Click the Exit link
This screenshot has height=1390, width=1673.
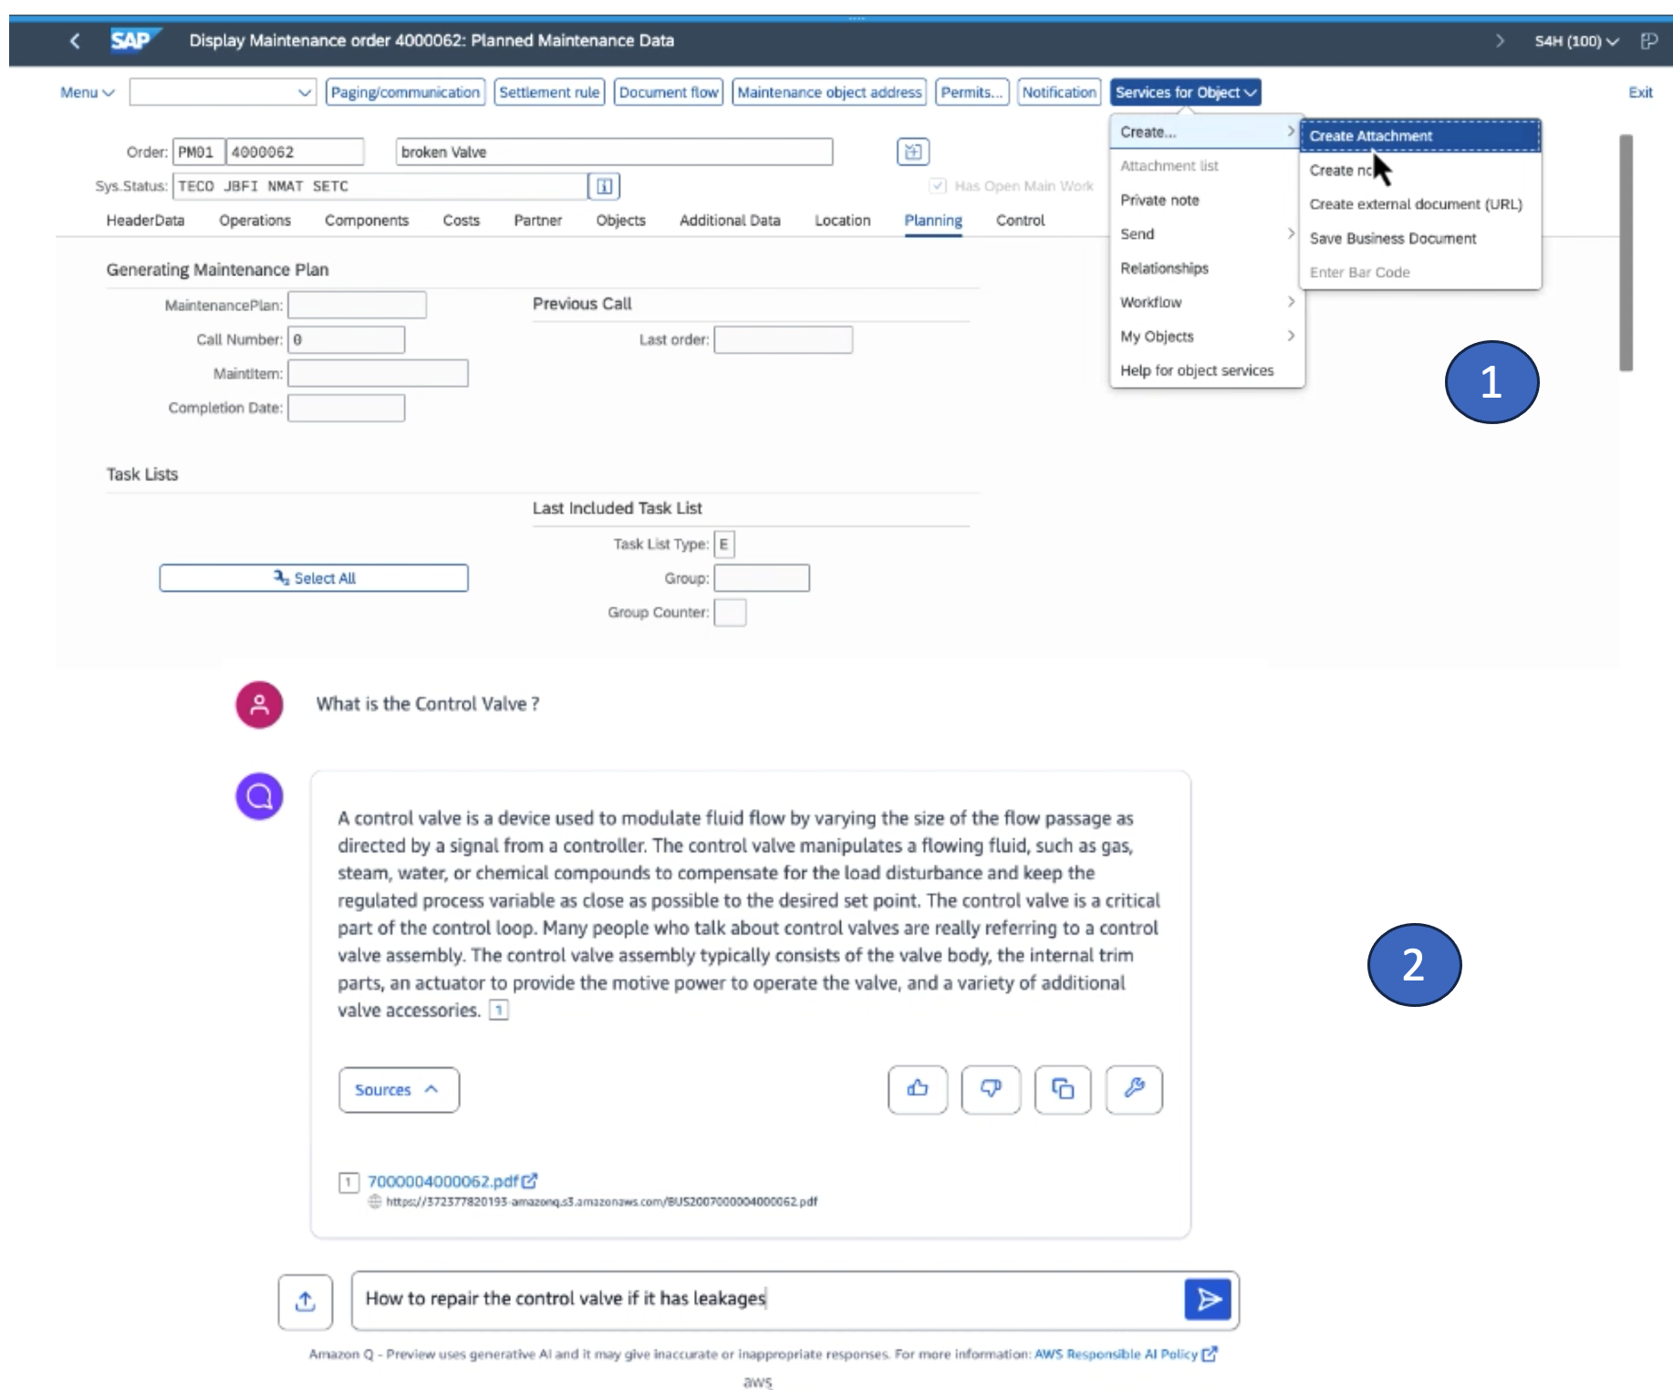click(1640, 92)
